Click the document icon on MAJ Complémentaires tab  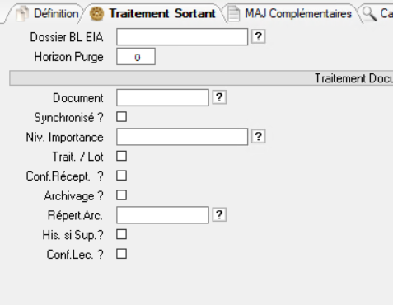234,14
